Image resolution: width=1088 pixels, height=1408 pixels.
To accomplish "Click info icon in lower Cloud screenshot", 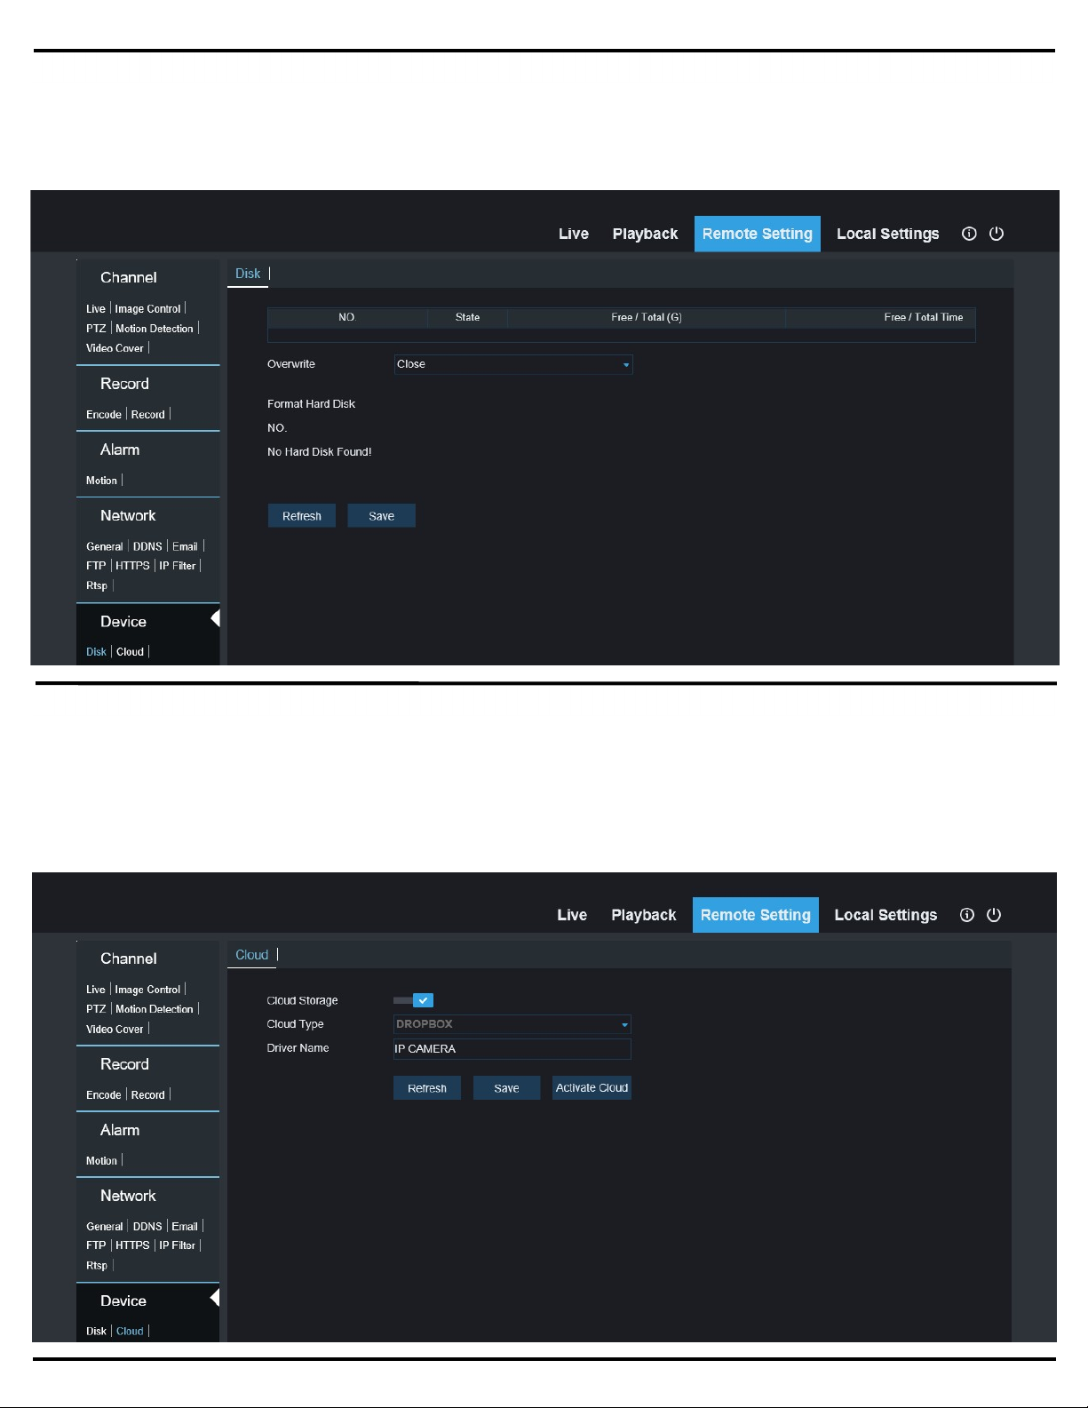I will [967, 915].
